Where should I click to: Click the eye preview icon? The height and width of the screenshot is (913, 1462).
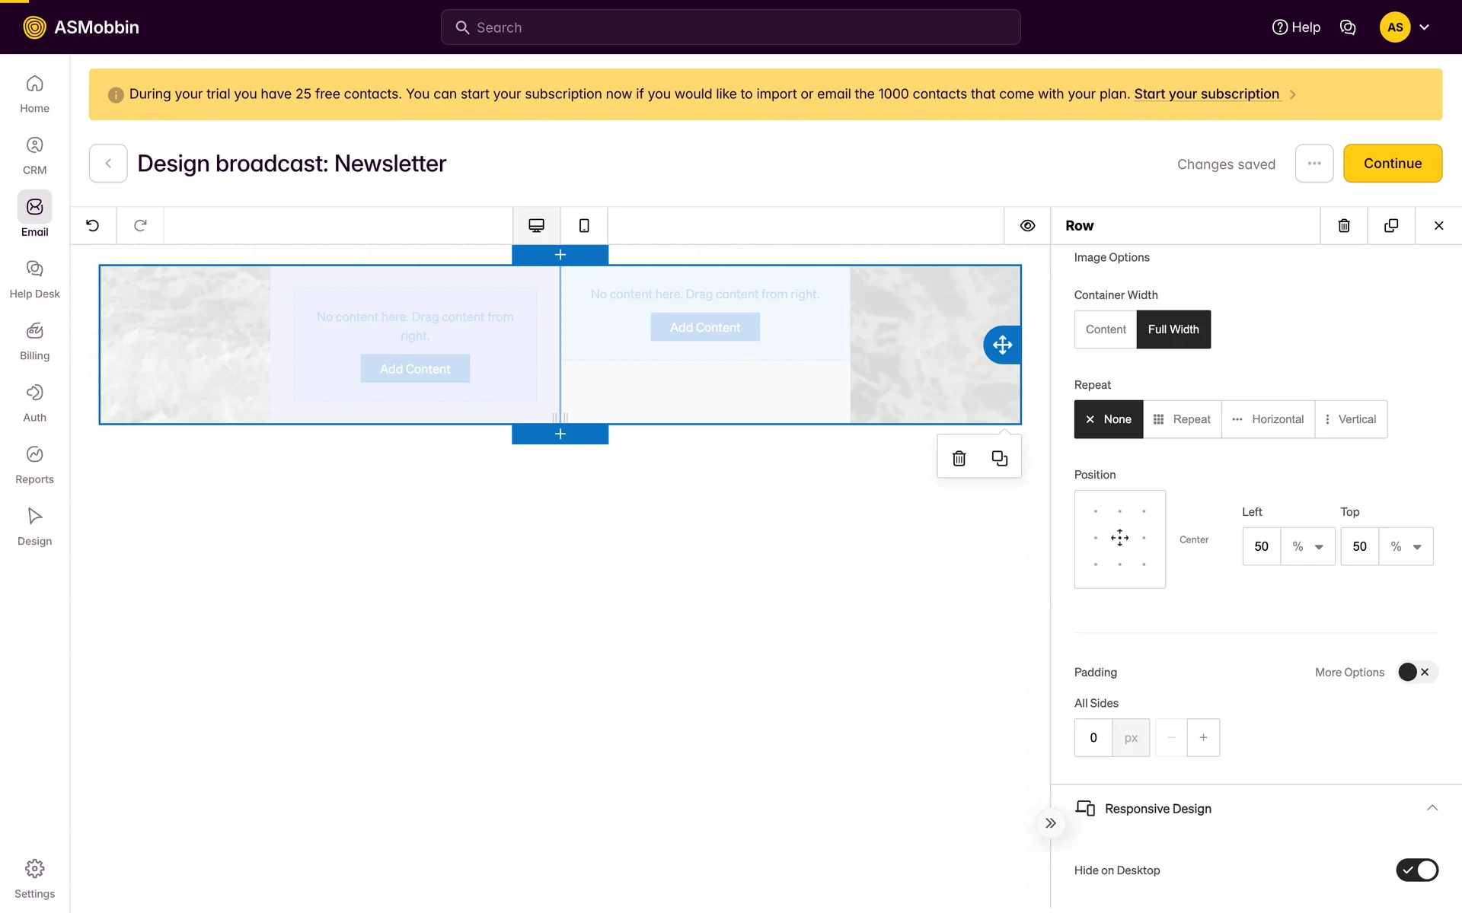click(x=1027, y=225)
